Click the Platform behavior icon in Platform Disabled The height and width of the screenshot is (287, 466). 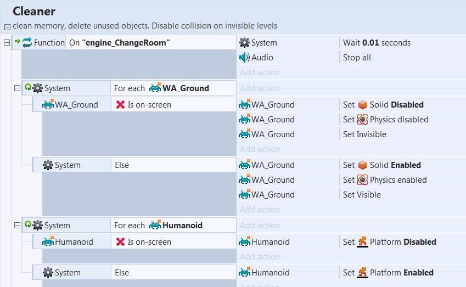tap(362, 242)
